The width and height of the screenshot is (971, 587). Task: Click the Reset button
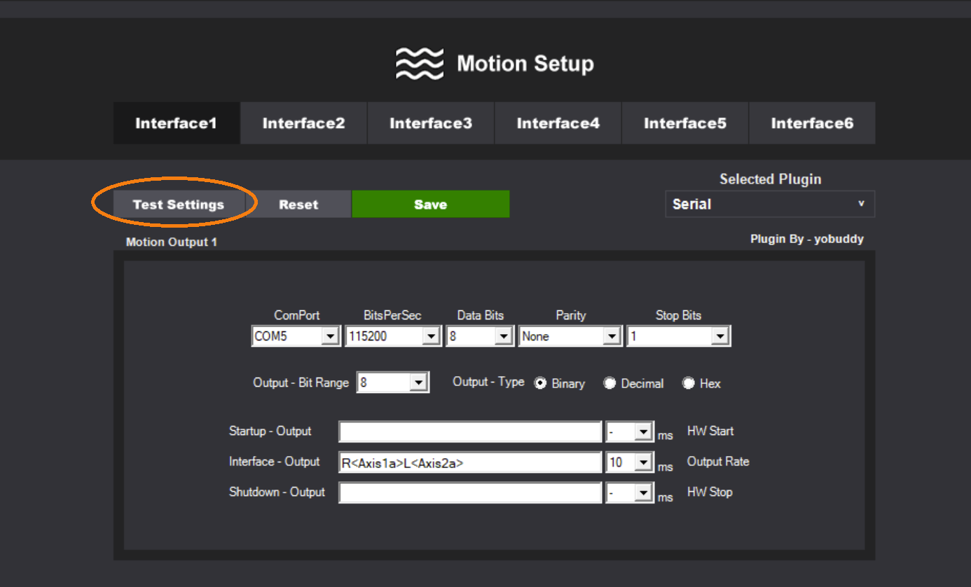click(x=298, y=205)
